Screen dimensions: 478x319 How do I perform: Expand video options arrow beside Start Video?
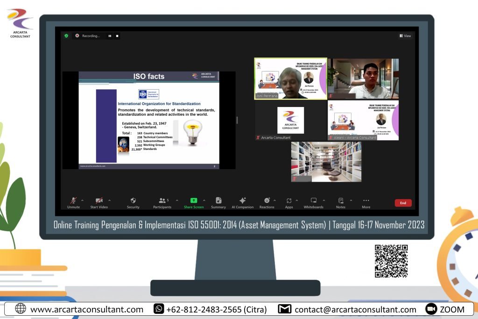point(108,200)
